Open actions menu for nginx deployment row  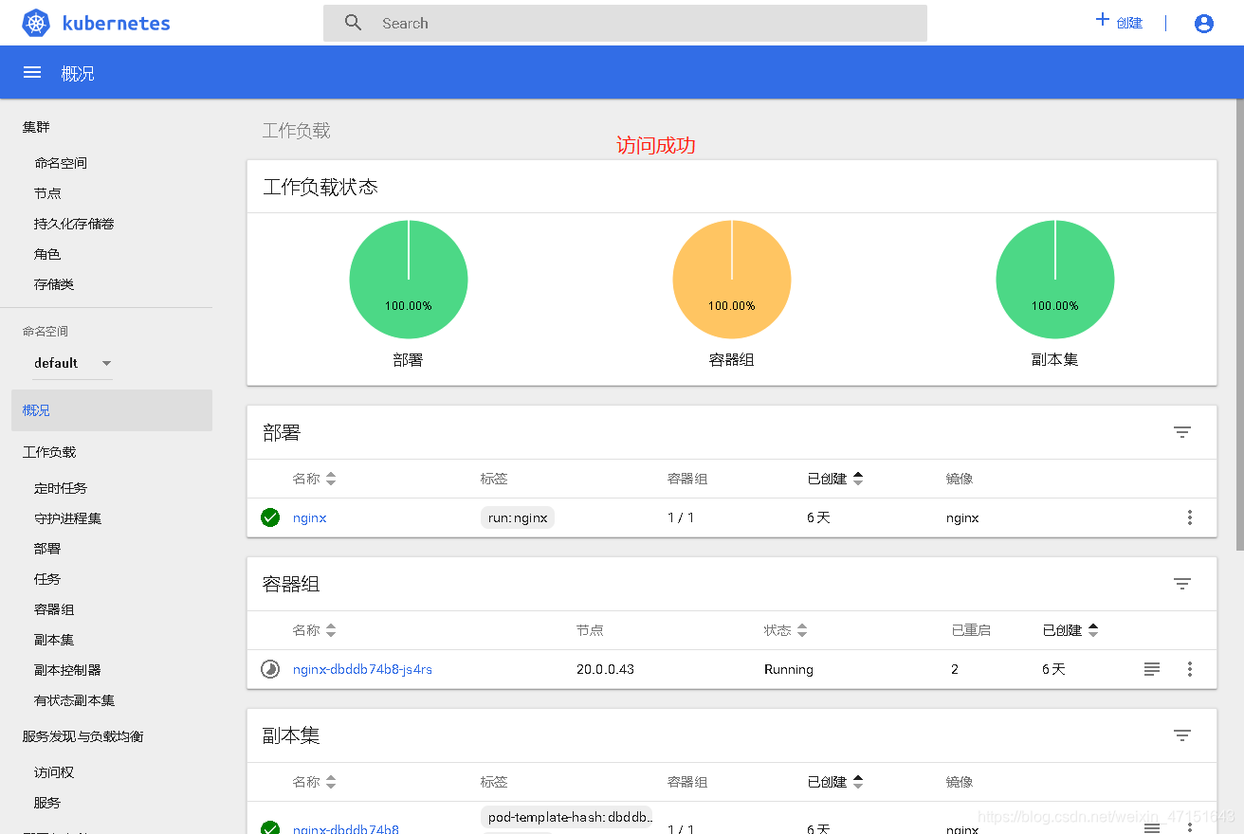point(1190,517)
